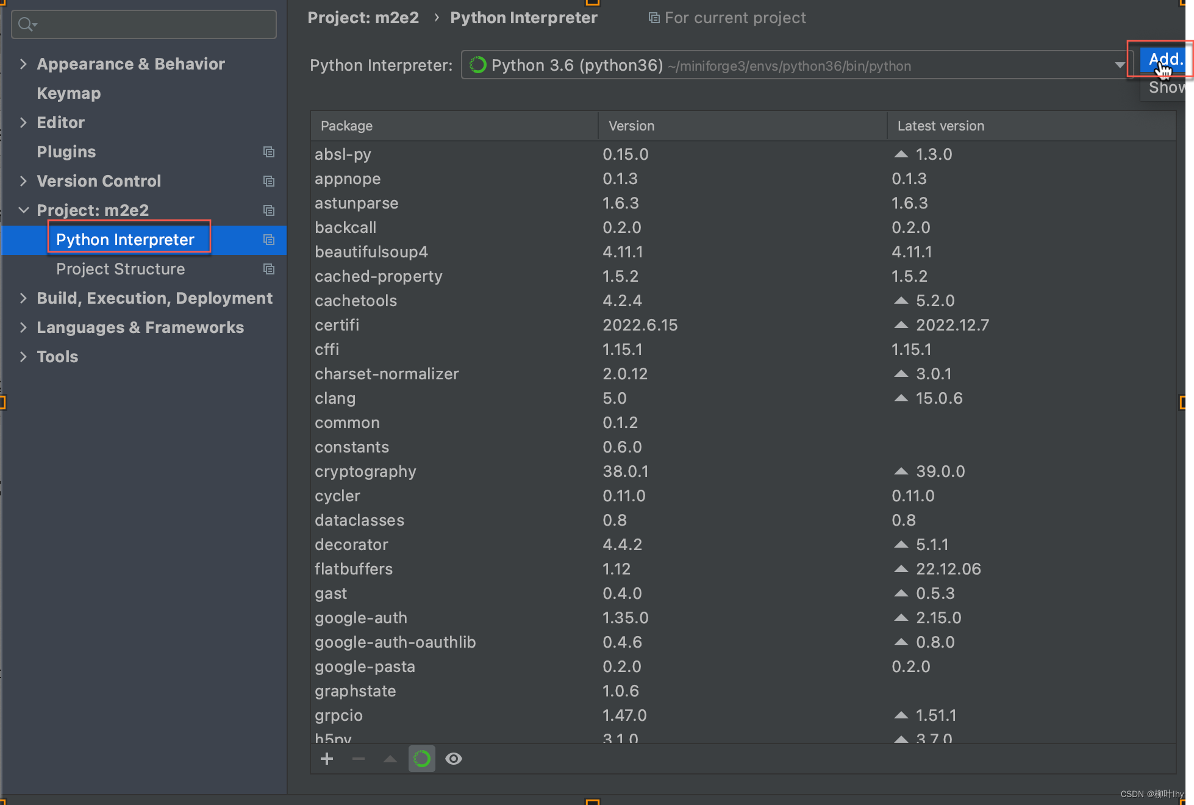Open the Python Interpreter dropdown

(1120, 65)
